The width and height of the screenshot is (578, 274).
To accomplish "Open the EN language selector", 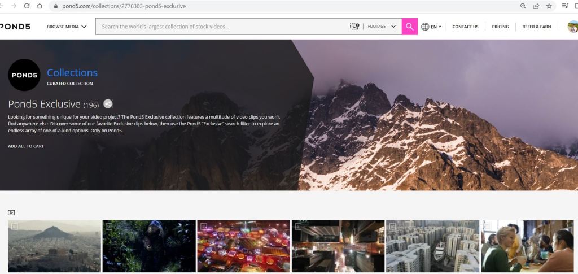I will point(431,27).
